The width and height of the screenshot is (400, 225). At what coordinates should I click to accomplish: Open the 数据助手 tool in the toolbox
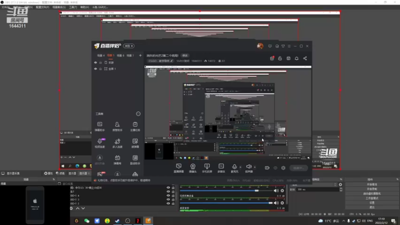tap(135, 160)
